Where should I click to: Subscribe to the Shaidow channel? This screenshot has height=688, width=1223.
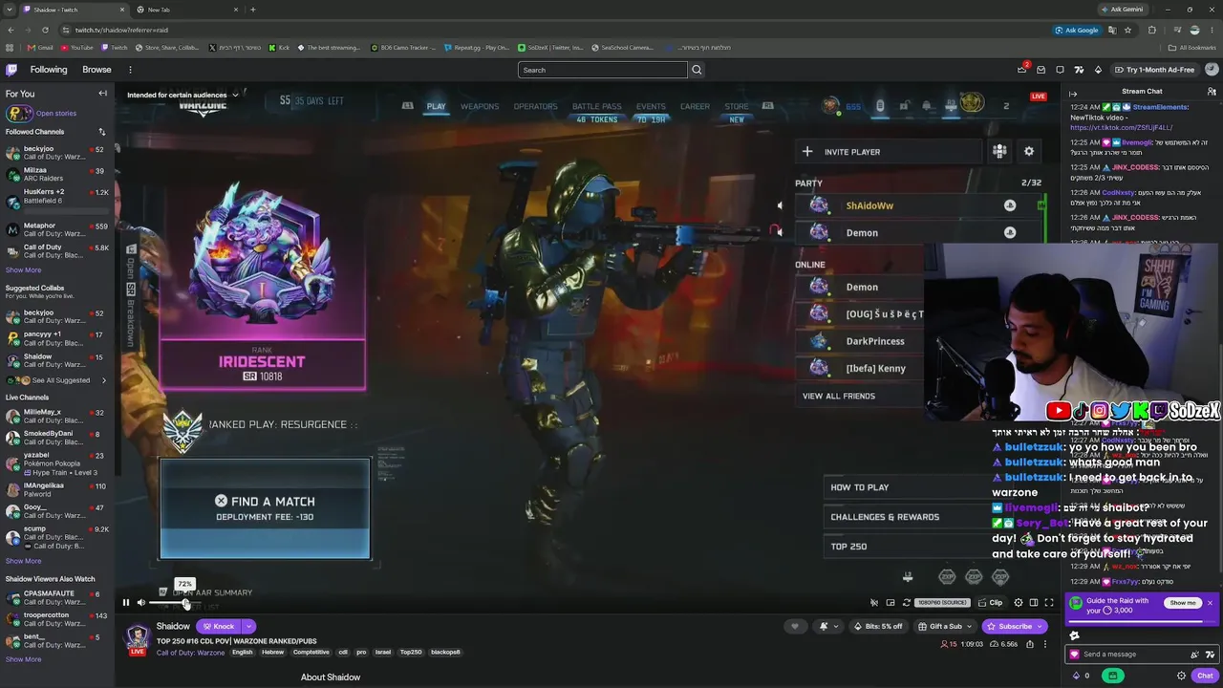1015,627
